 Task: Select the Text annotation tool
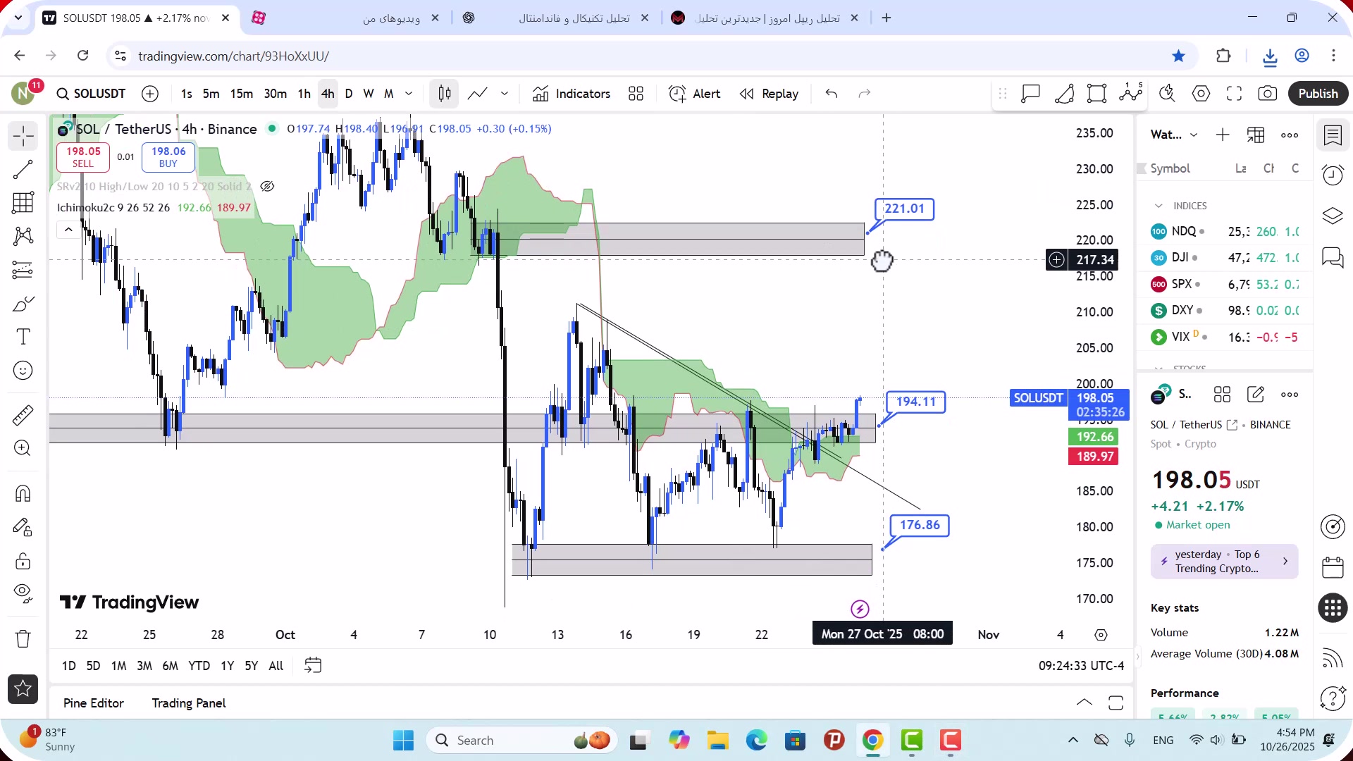23,337
